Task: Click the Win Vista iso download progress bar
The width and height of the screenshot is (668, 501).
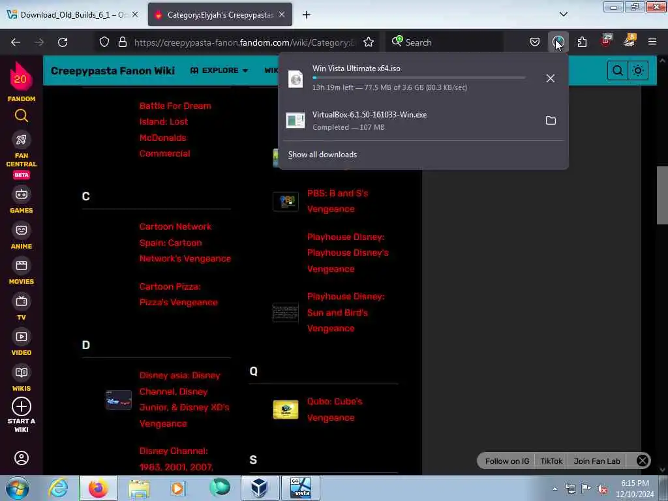Action: [x=419, y=78]
